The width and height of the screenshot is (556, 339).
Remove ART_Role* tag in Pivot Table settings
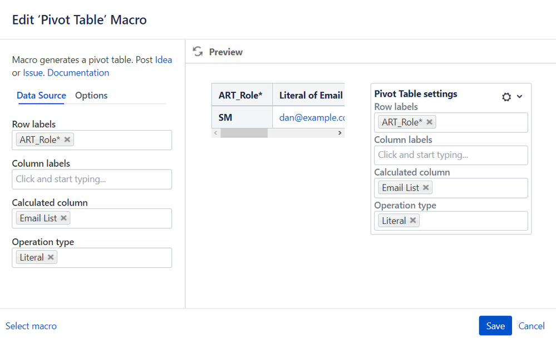coord(430,122)
